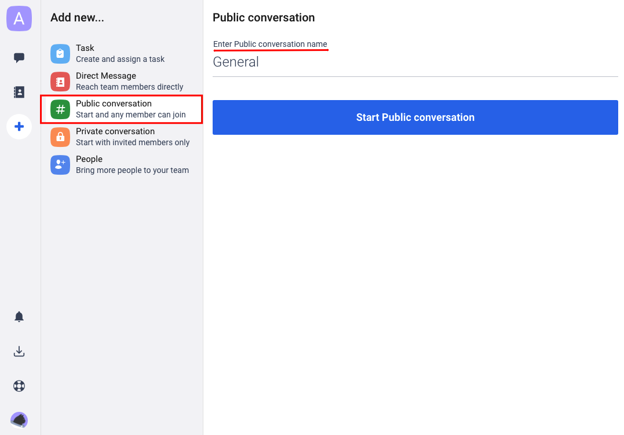Open notifications bell icon

click(19, 316)
